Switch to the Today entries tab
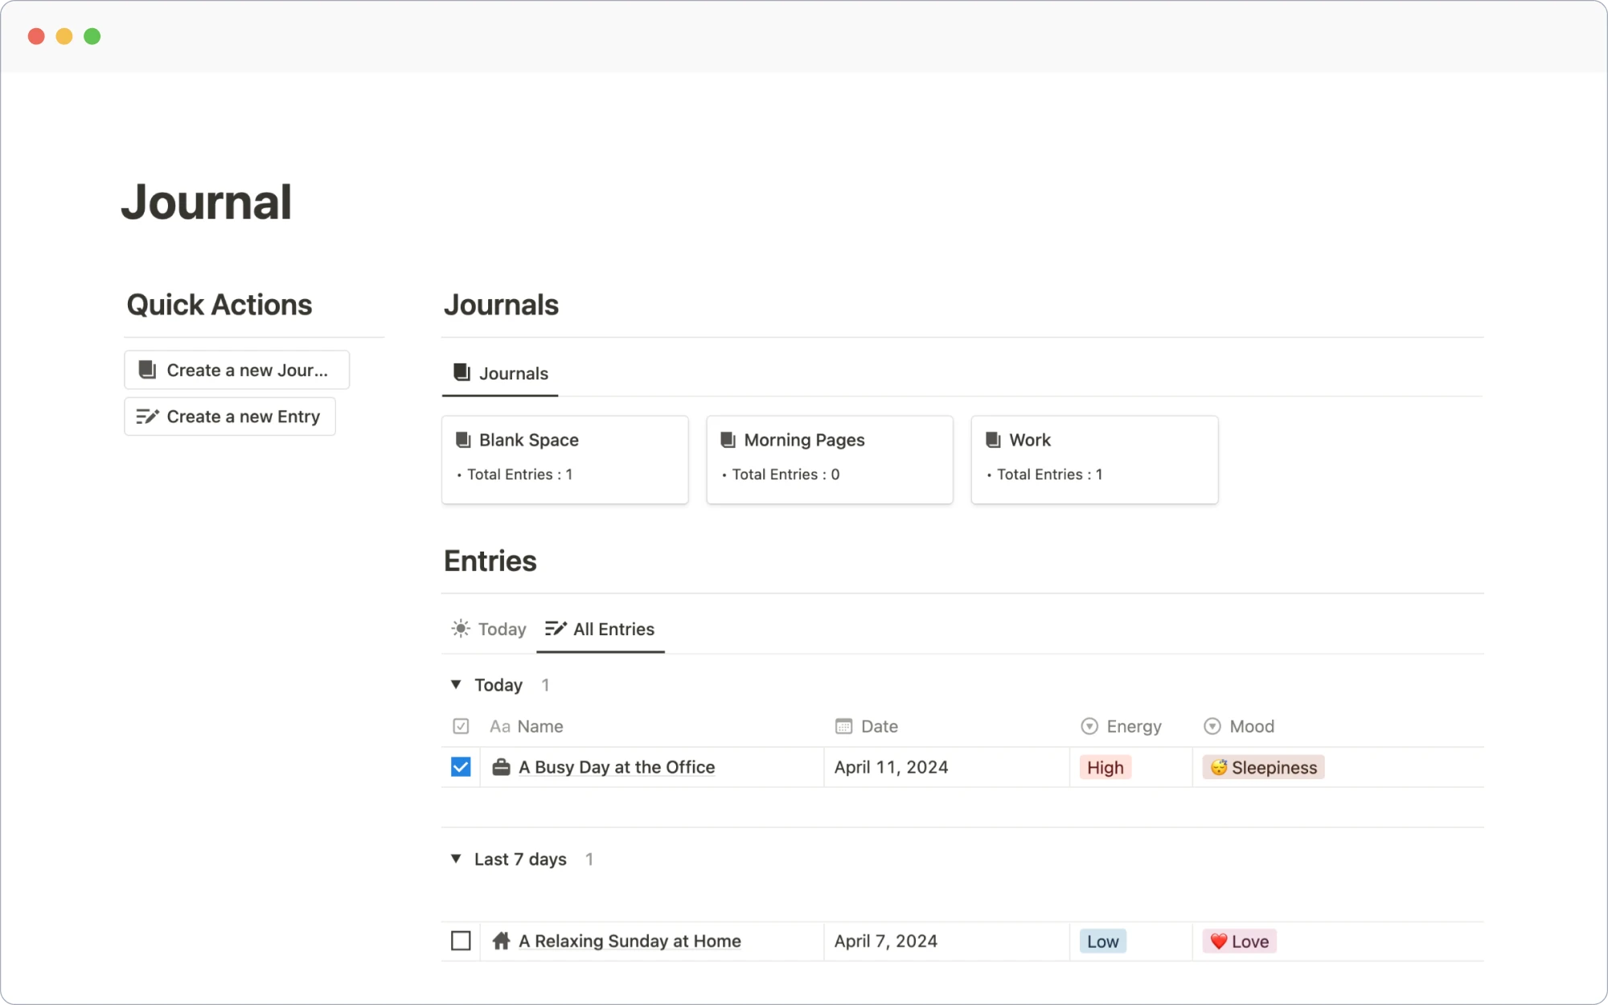This screenshot has width=1608, height=1005. (x=490, y=629)
